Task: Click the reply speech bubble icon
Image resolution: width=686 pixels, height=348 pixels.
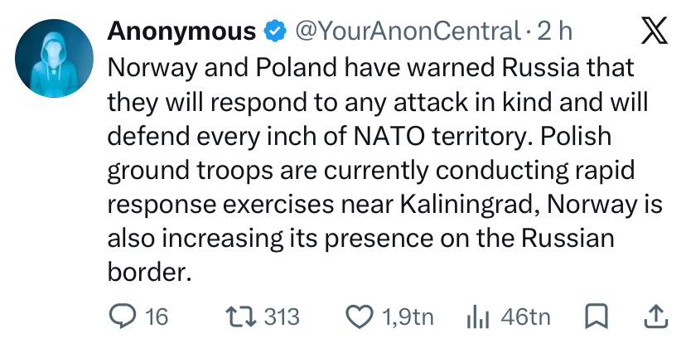Action: 122,317
